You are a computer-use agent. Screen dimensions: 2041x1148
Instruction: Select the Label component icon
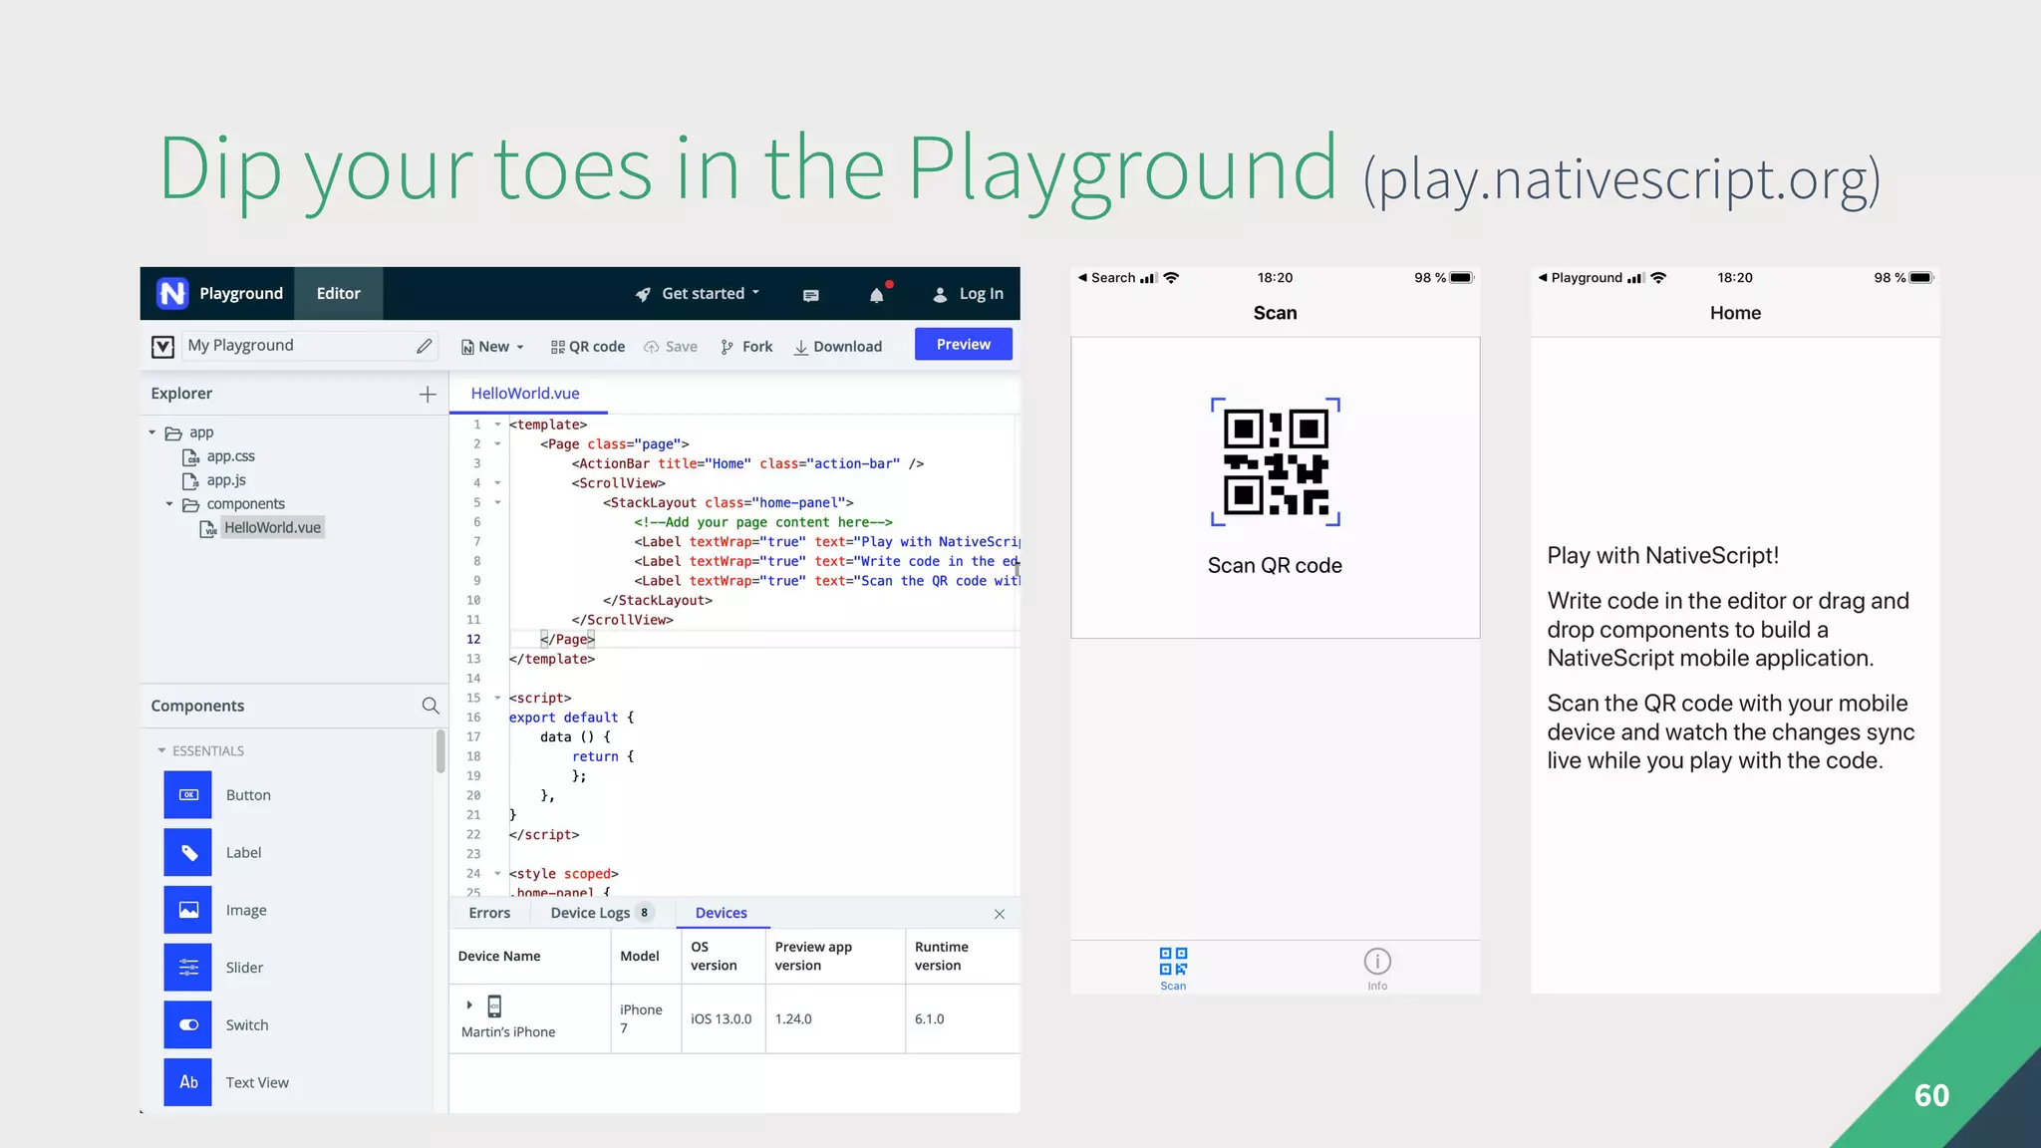[188, 853]
